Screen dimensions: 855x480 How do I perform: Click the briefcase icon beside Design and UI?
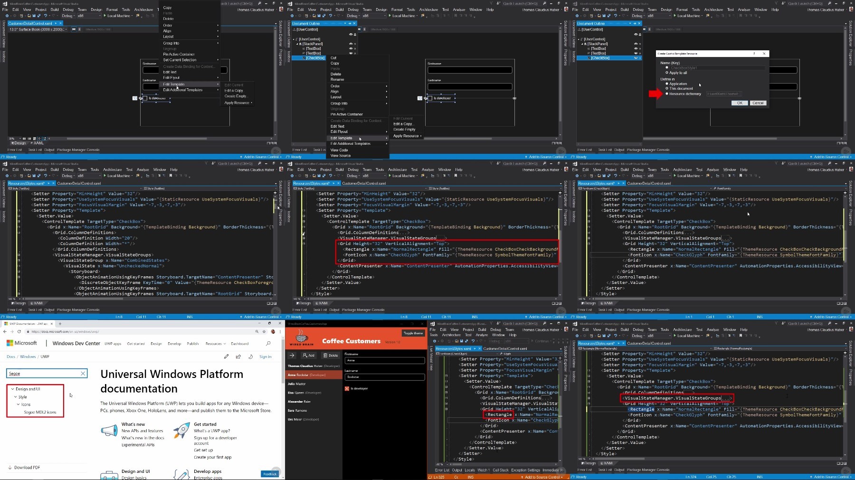(x=109, y=475)
